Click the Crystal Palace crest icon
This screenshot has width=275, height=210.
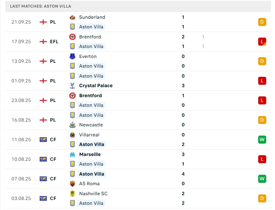[72, 86]
